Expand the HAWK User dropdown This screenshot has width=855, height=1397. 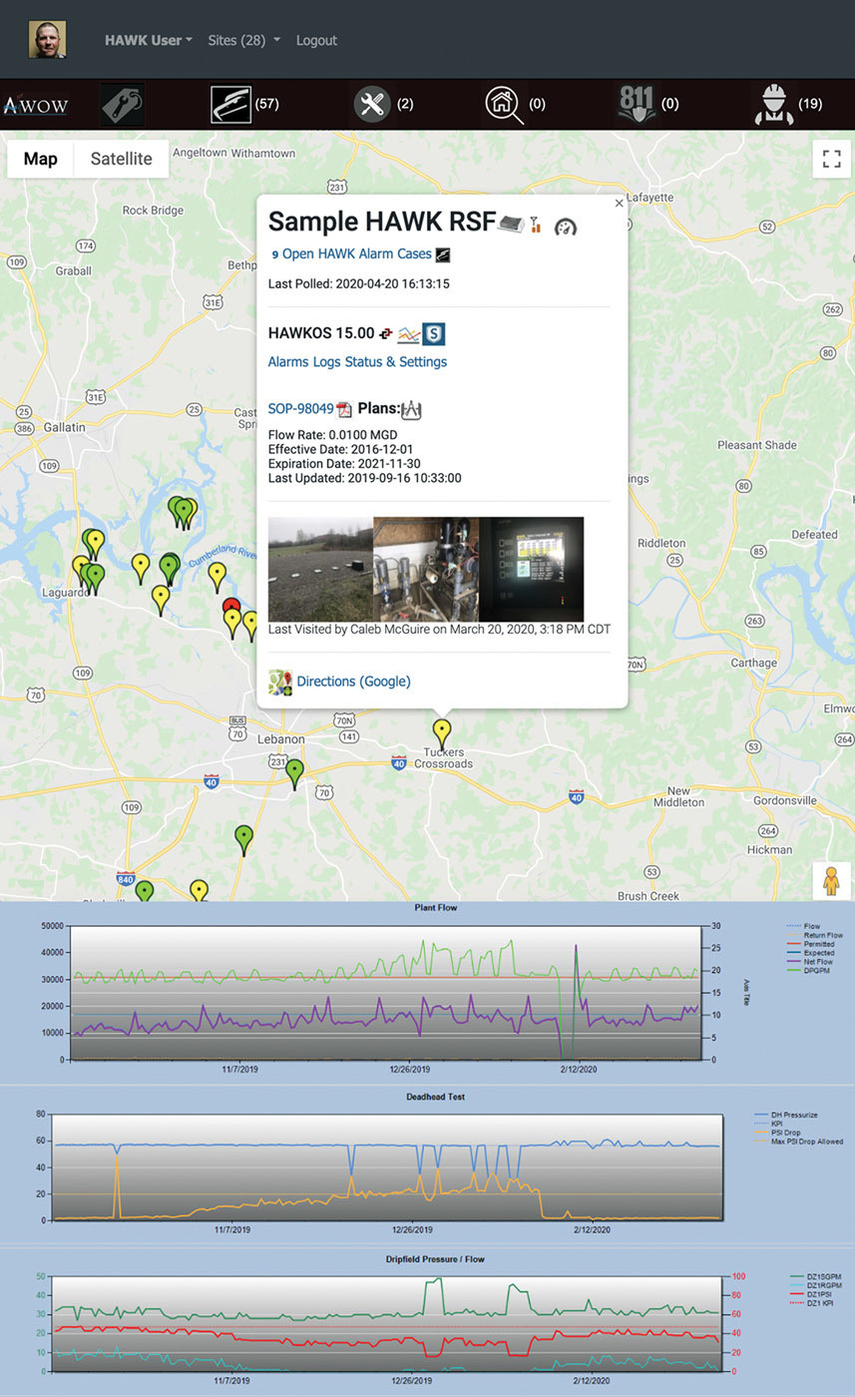coord(148,40)
